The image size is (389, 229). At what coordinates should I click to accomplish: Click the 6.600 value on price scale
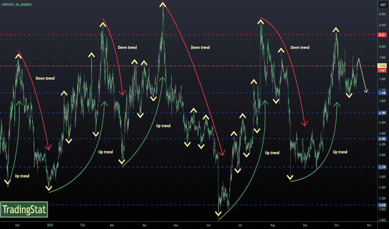pyautogui.click(x=382, y=122)
